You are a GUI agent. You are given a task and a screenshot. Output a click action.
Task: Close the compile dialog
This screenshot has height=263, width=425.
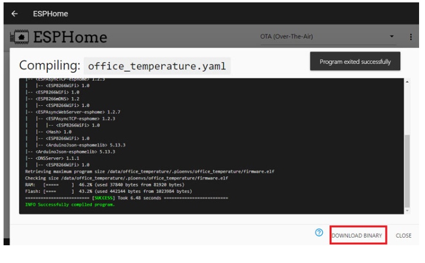point(403,235)
